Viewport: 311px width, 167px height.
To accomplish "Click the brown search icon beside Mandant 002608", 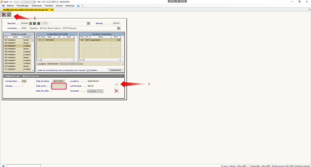I will (31, 24).
